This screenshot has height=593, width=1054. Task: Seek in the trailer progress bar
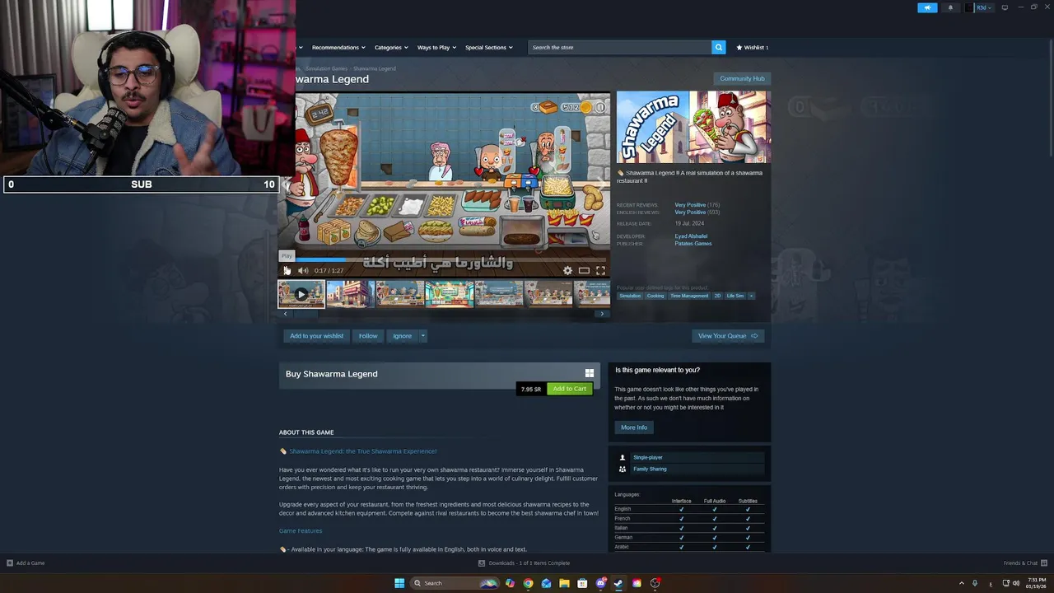click(x=445, y=259)
